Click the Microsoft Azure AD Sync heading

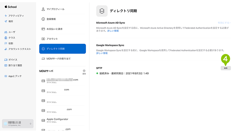[x=111, y=23]
